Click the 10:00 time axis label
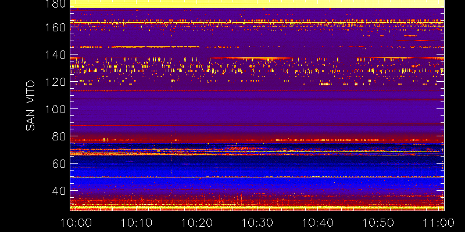 point(76,223)
